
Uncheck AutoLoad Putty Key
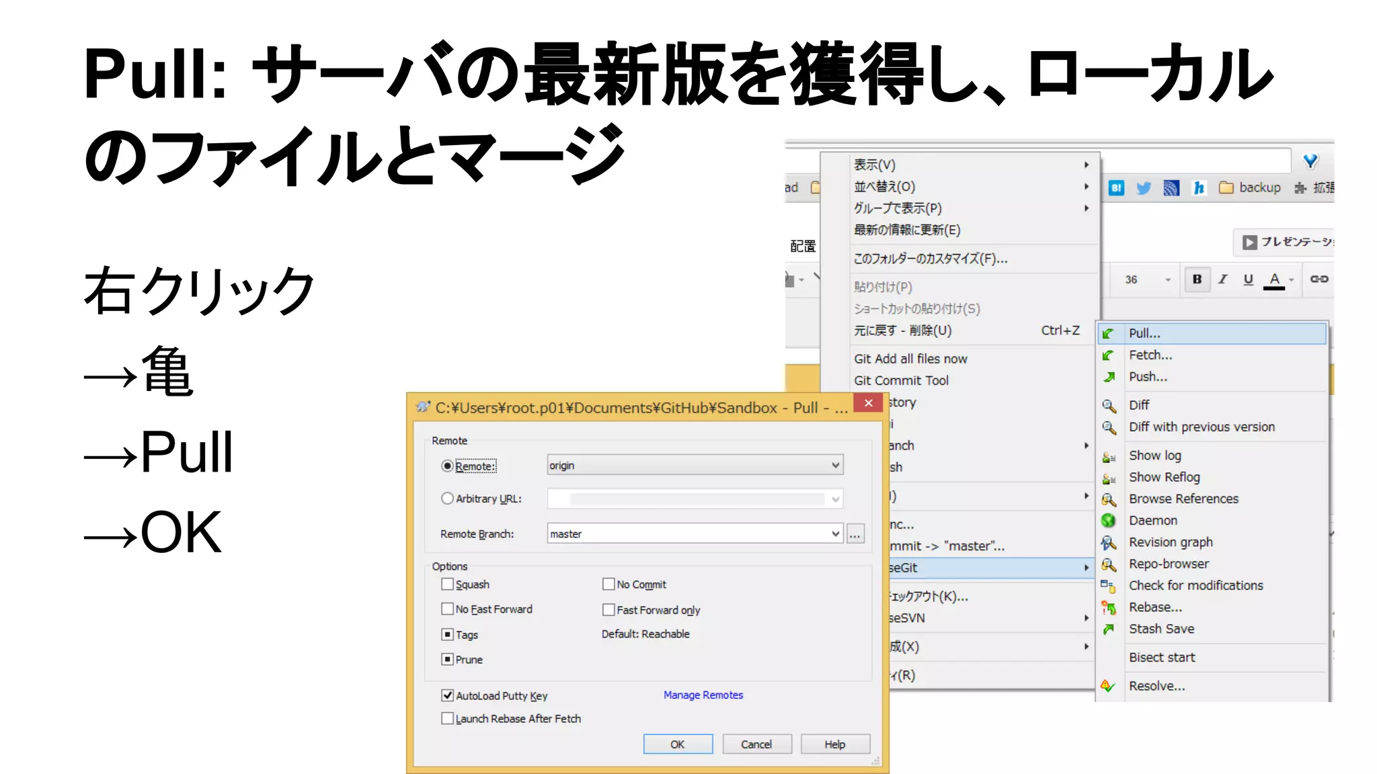pyautogui.click(x=447, y=695)
